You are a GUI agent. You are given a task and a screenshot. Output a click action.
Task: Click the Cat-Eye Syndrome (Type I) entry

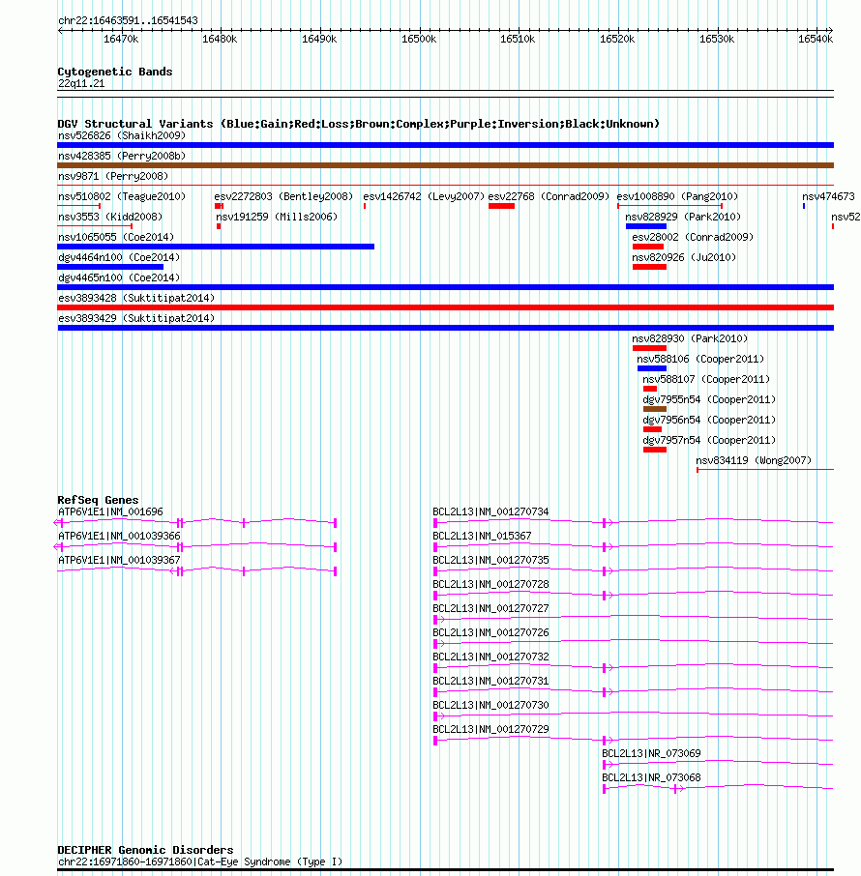click(200, 861)
